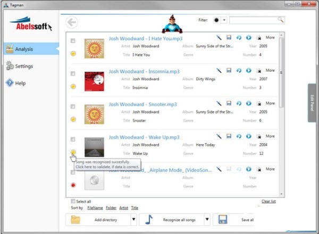This screenshot has height=234, width=319.
Task: Click the song list vertical scrollbar thumb
Action: (x=281, y=73)
